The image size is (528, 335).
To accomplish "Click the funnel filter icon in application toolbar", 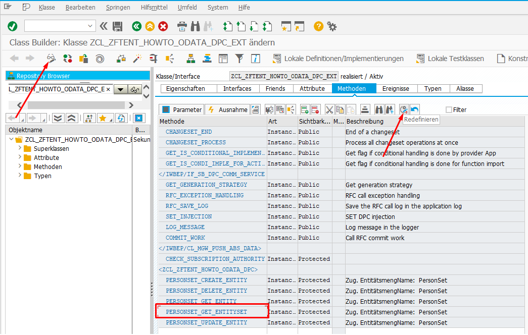I will tap(239, 59).
